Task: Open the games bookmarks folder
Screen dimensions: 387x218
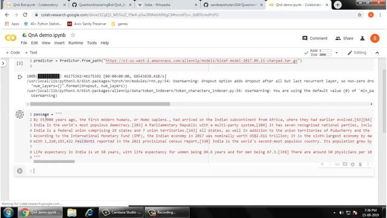Action: pos(120,24)
